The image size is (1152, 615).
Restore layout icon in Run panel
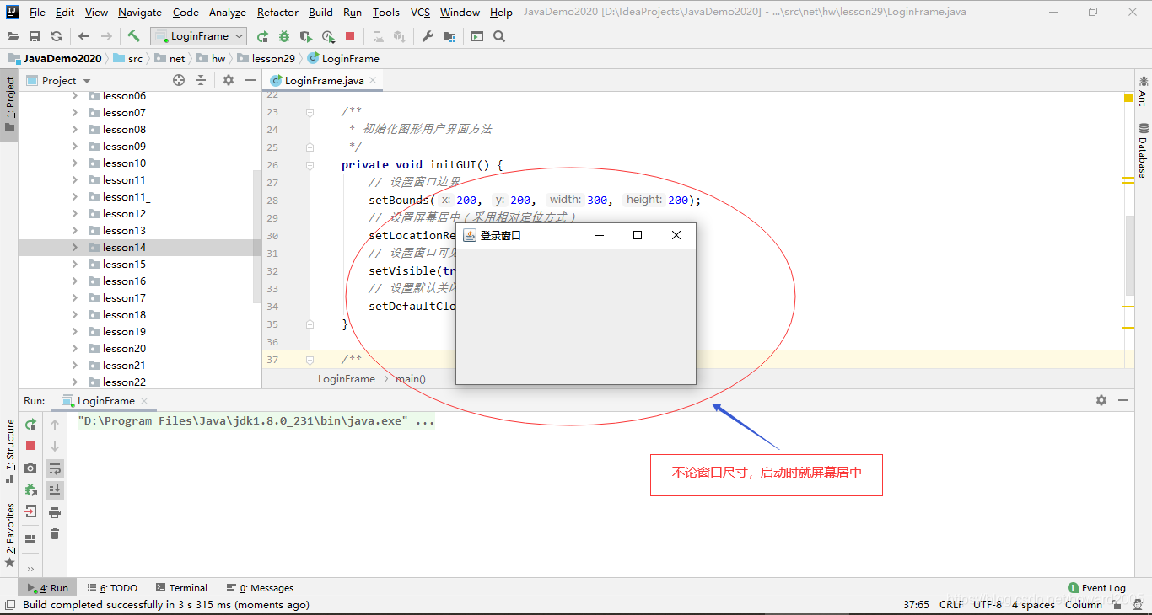pyautogui.click(x=30, y=538)
